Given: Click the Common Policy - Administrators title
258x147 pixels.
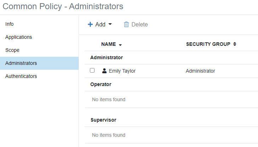Looking at the screenshot, I should tap(63, 6).
